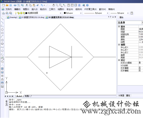Click the Print Preview icon

tap(19, 5)
